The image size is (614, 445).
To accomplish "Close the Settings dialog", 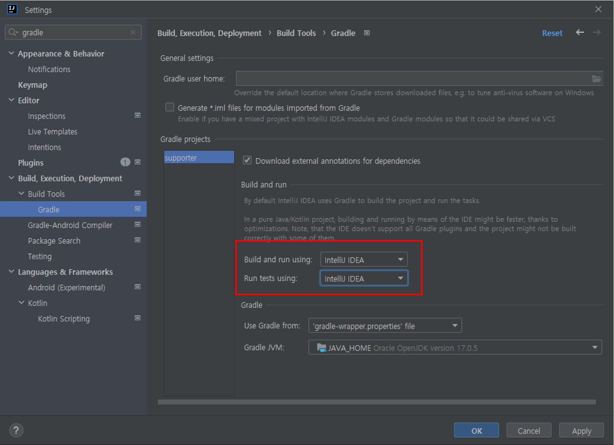I will pyautogui.click(x=598, y=9).
